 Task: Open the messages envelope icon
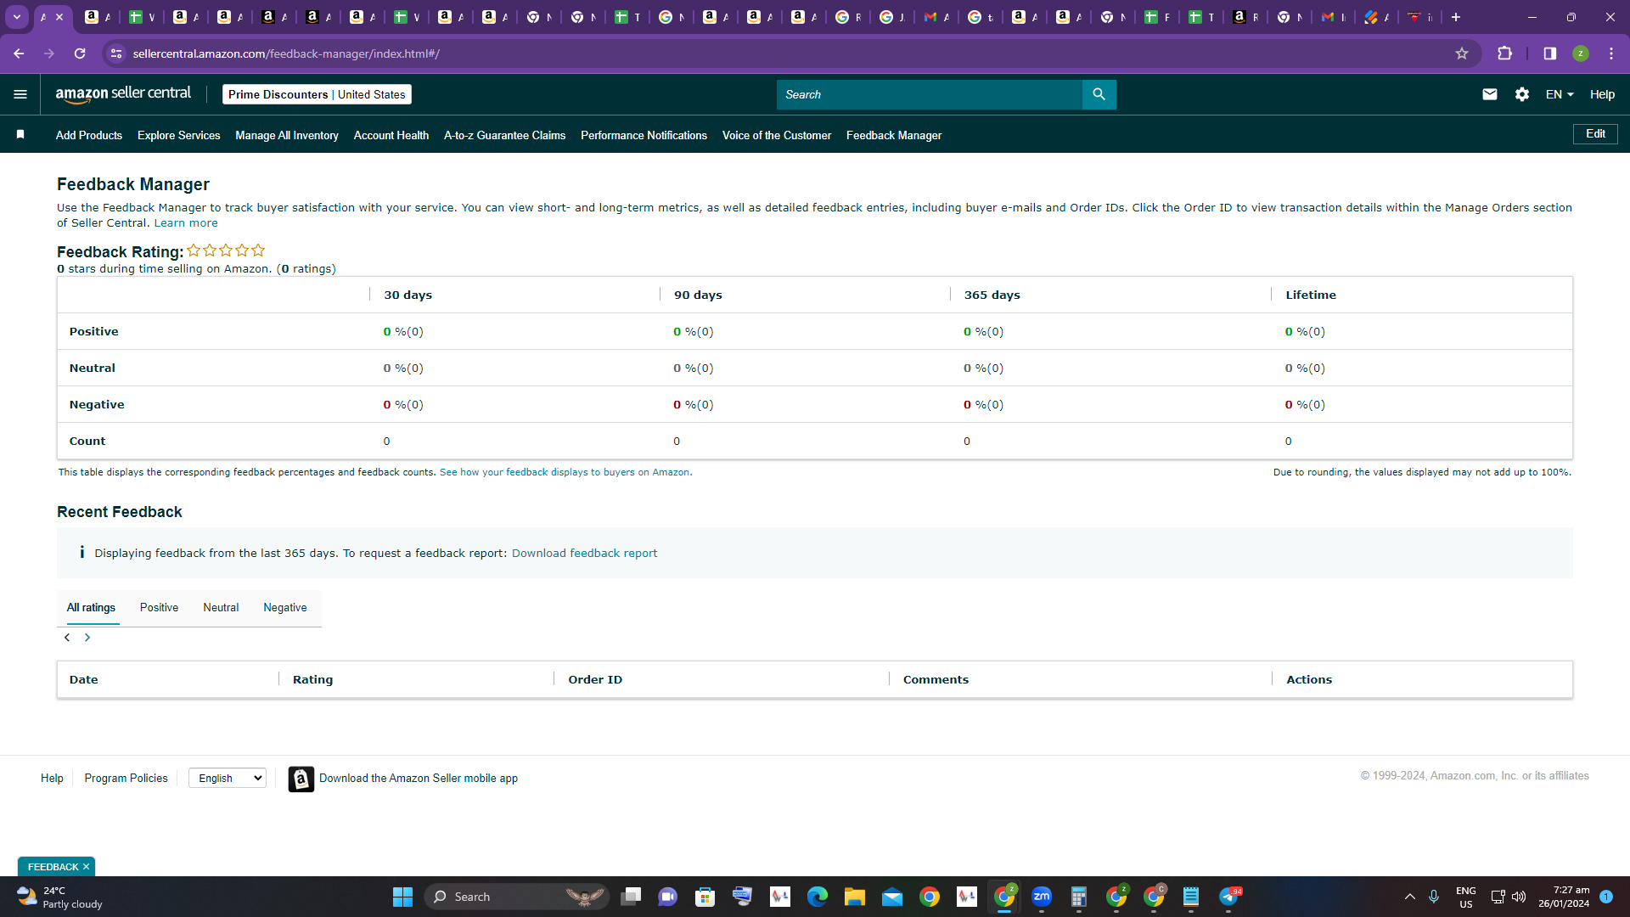[x=1489, y=94]
